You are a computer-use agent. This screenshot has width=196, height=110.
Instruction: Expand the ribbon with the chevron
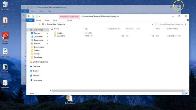coord(184,20)
